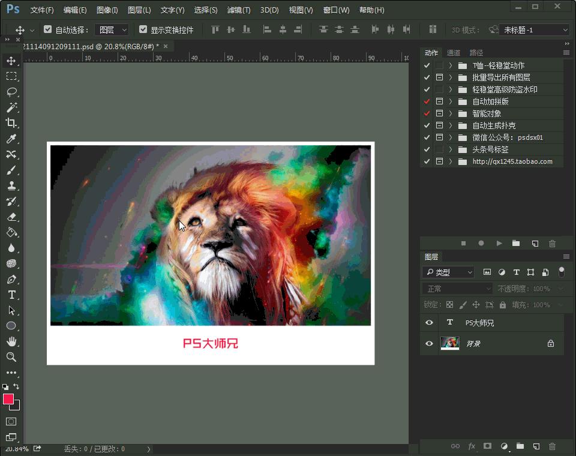Create a new layer in Layers panel

click(536, 446)
